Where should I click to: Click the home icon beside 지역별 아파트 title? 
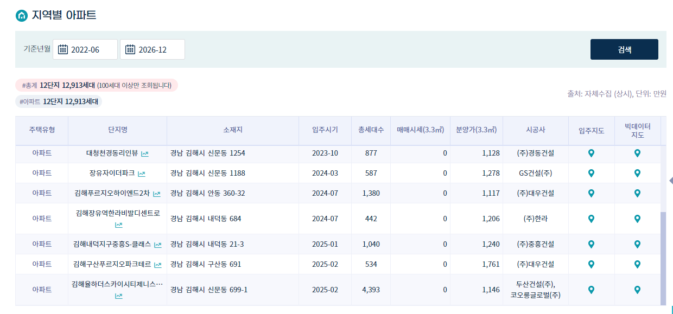pos(21,15)
